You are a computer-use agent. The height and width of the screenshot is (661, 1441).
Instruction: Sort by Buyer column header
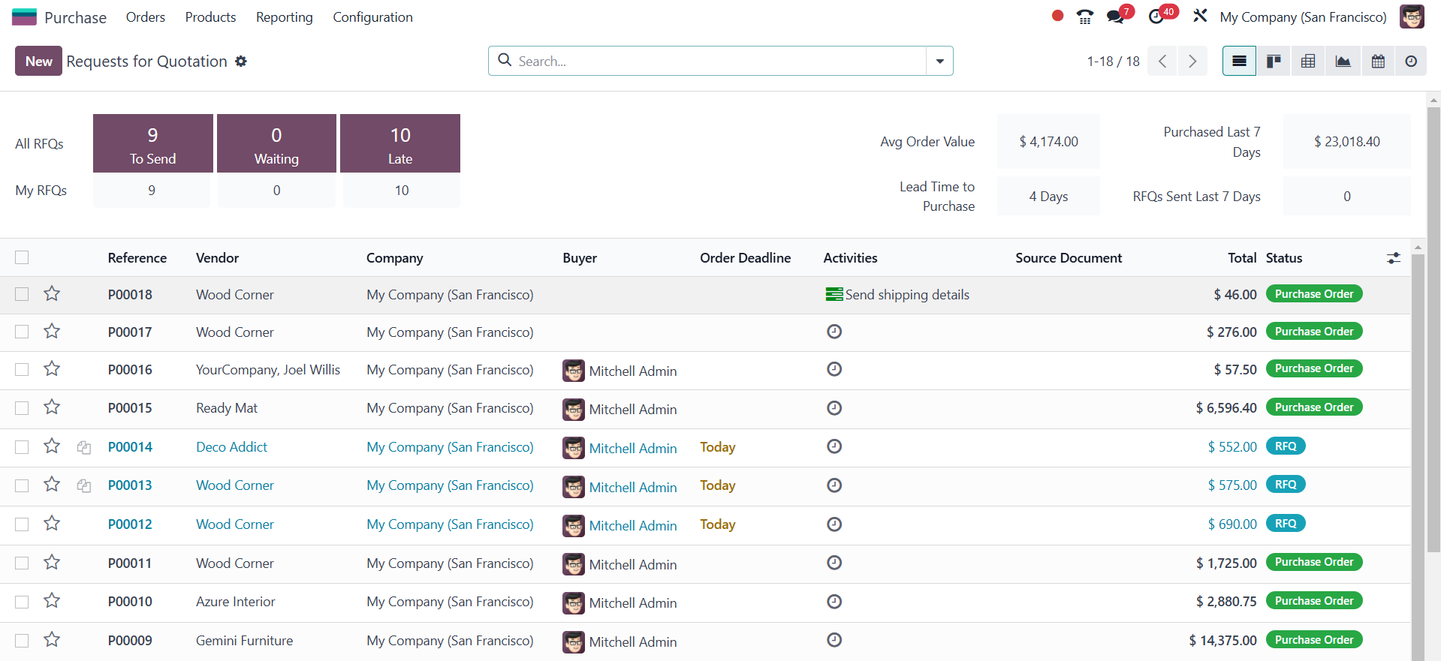pyautogui.click(x=580, y=258)
